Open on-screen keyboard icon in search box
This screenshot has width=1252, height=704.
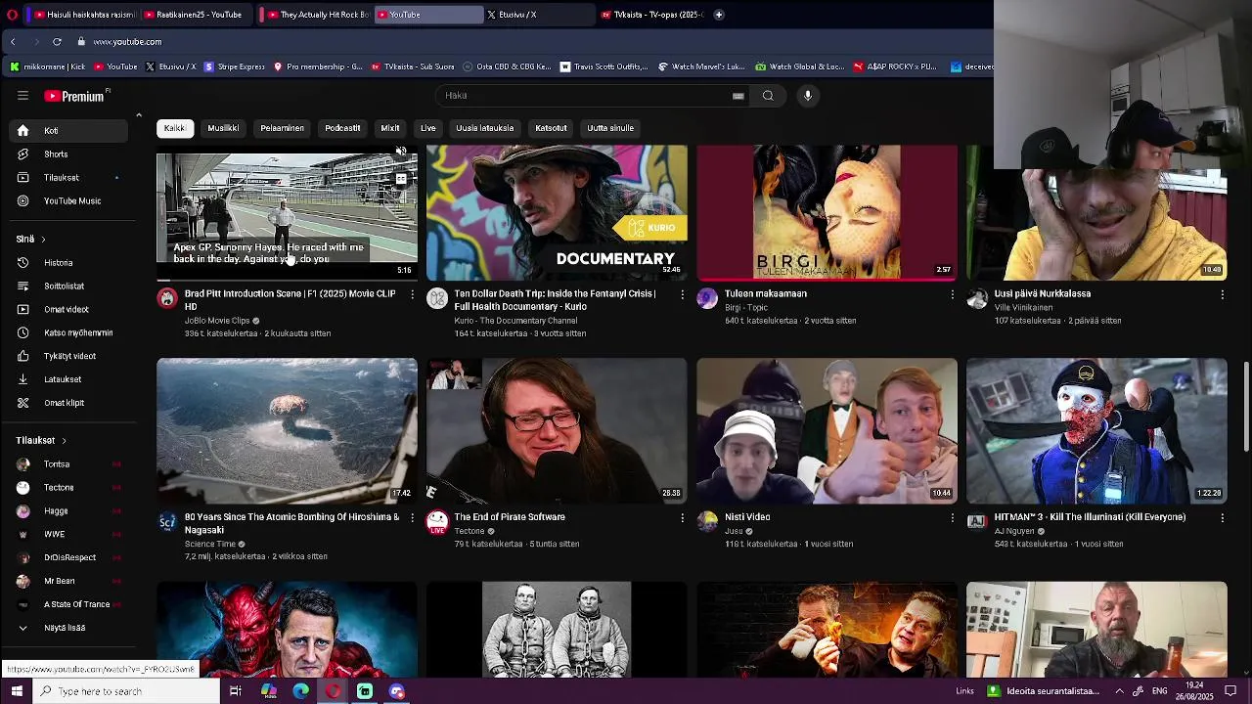pos(738,96)
